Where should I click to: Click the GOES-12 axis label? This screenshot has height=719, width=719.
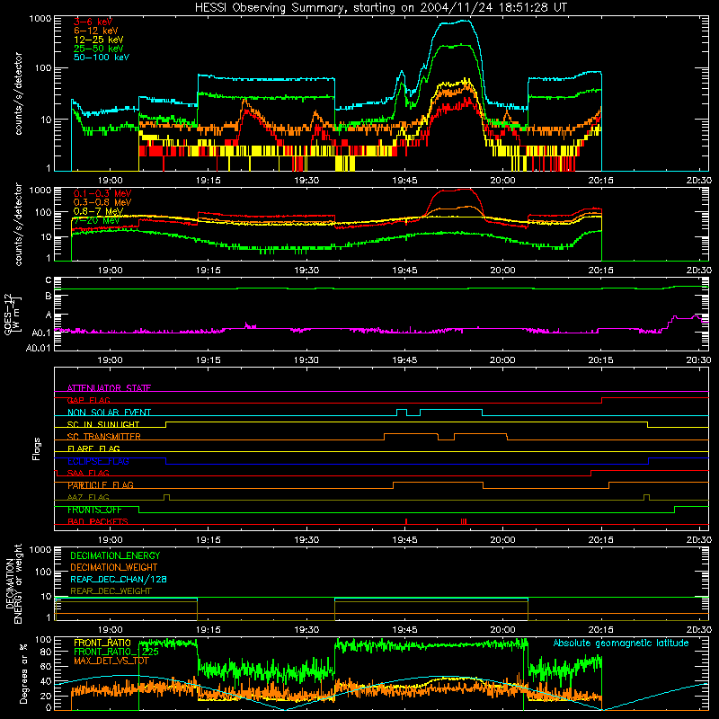coord(13,314)
